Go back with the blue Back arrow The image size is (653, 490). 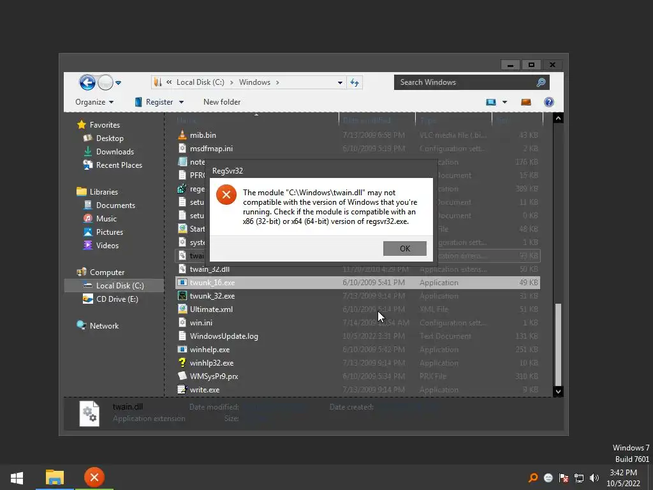tap(87, 82)
